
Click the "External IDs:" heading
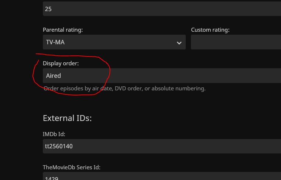click(67, 118)
